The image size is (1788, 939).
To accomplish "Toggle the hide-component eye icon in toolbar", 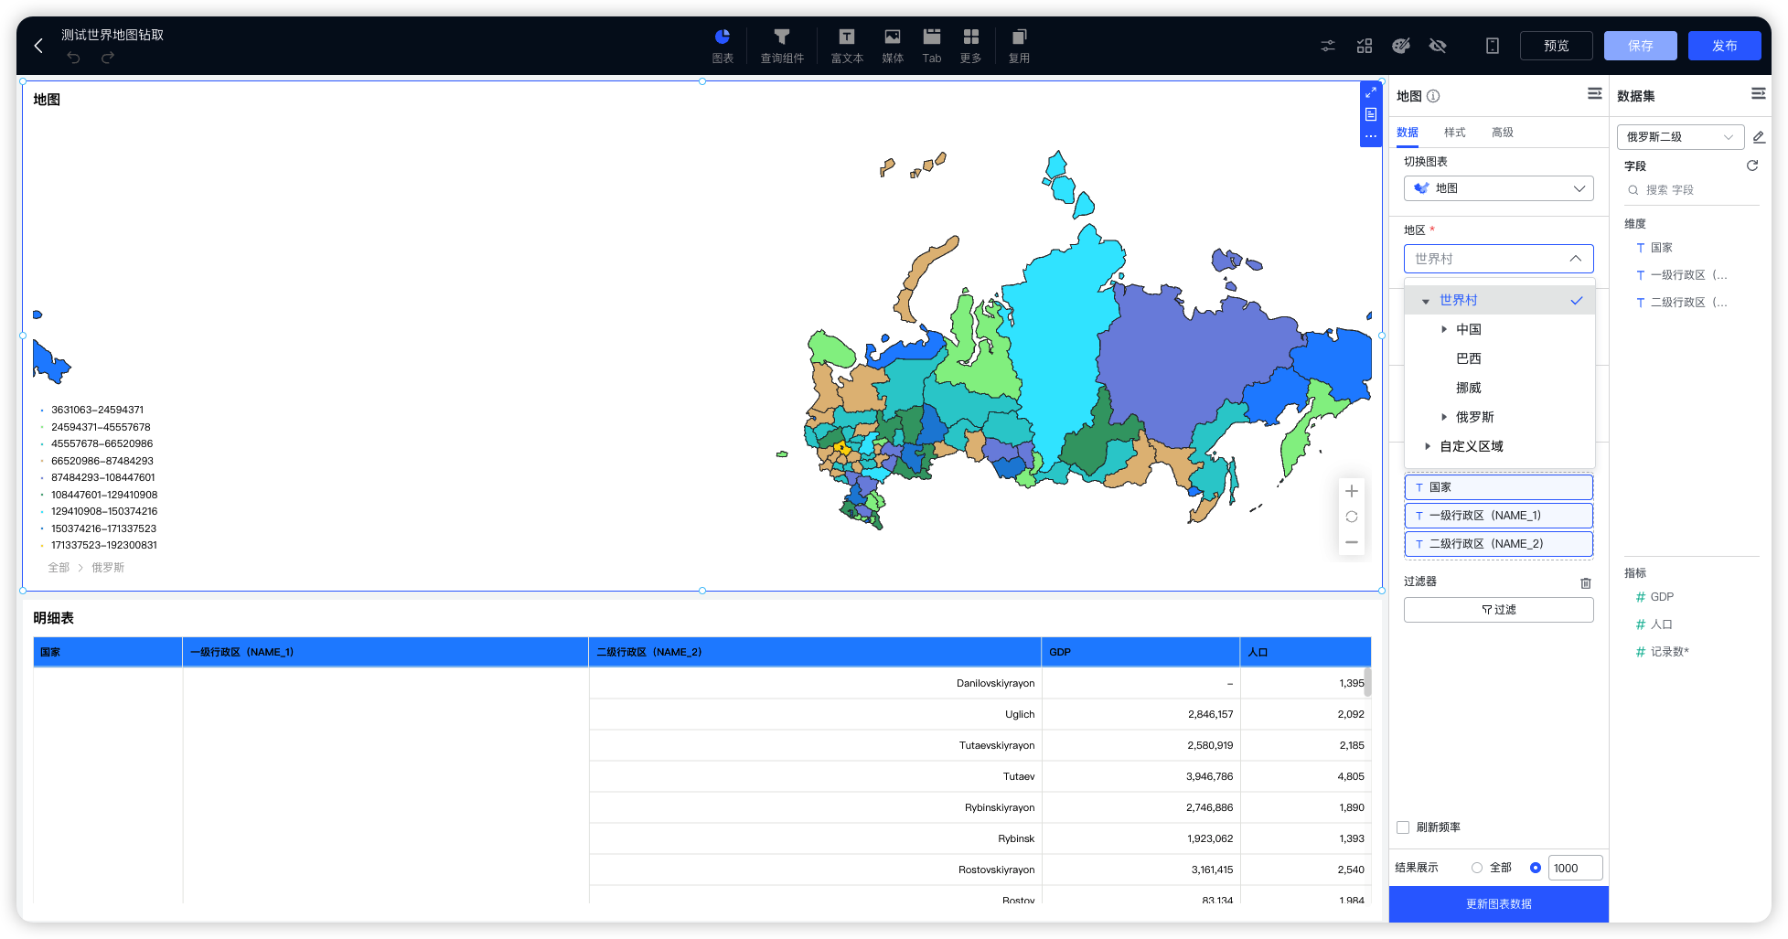I will coord(1437,45).
